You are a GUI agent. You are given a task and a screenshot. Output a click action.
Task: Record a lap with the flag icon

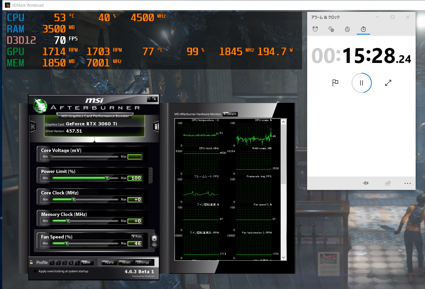[x=335, y=83]
